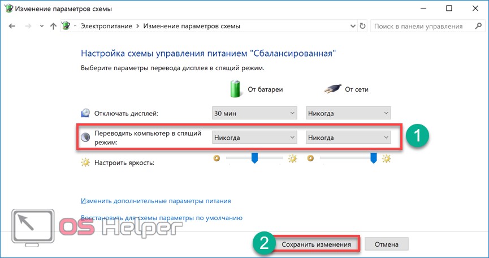489x258 pixels.
Task: Go up one level with up arrow
Action: [x=53, y=26]
